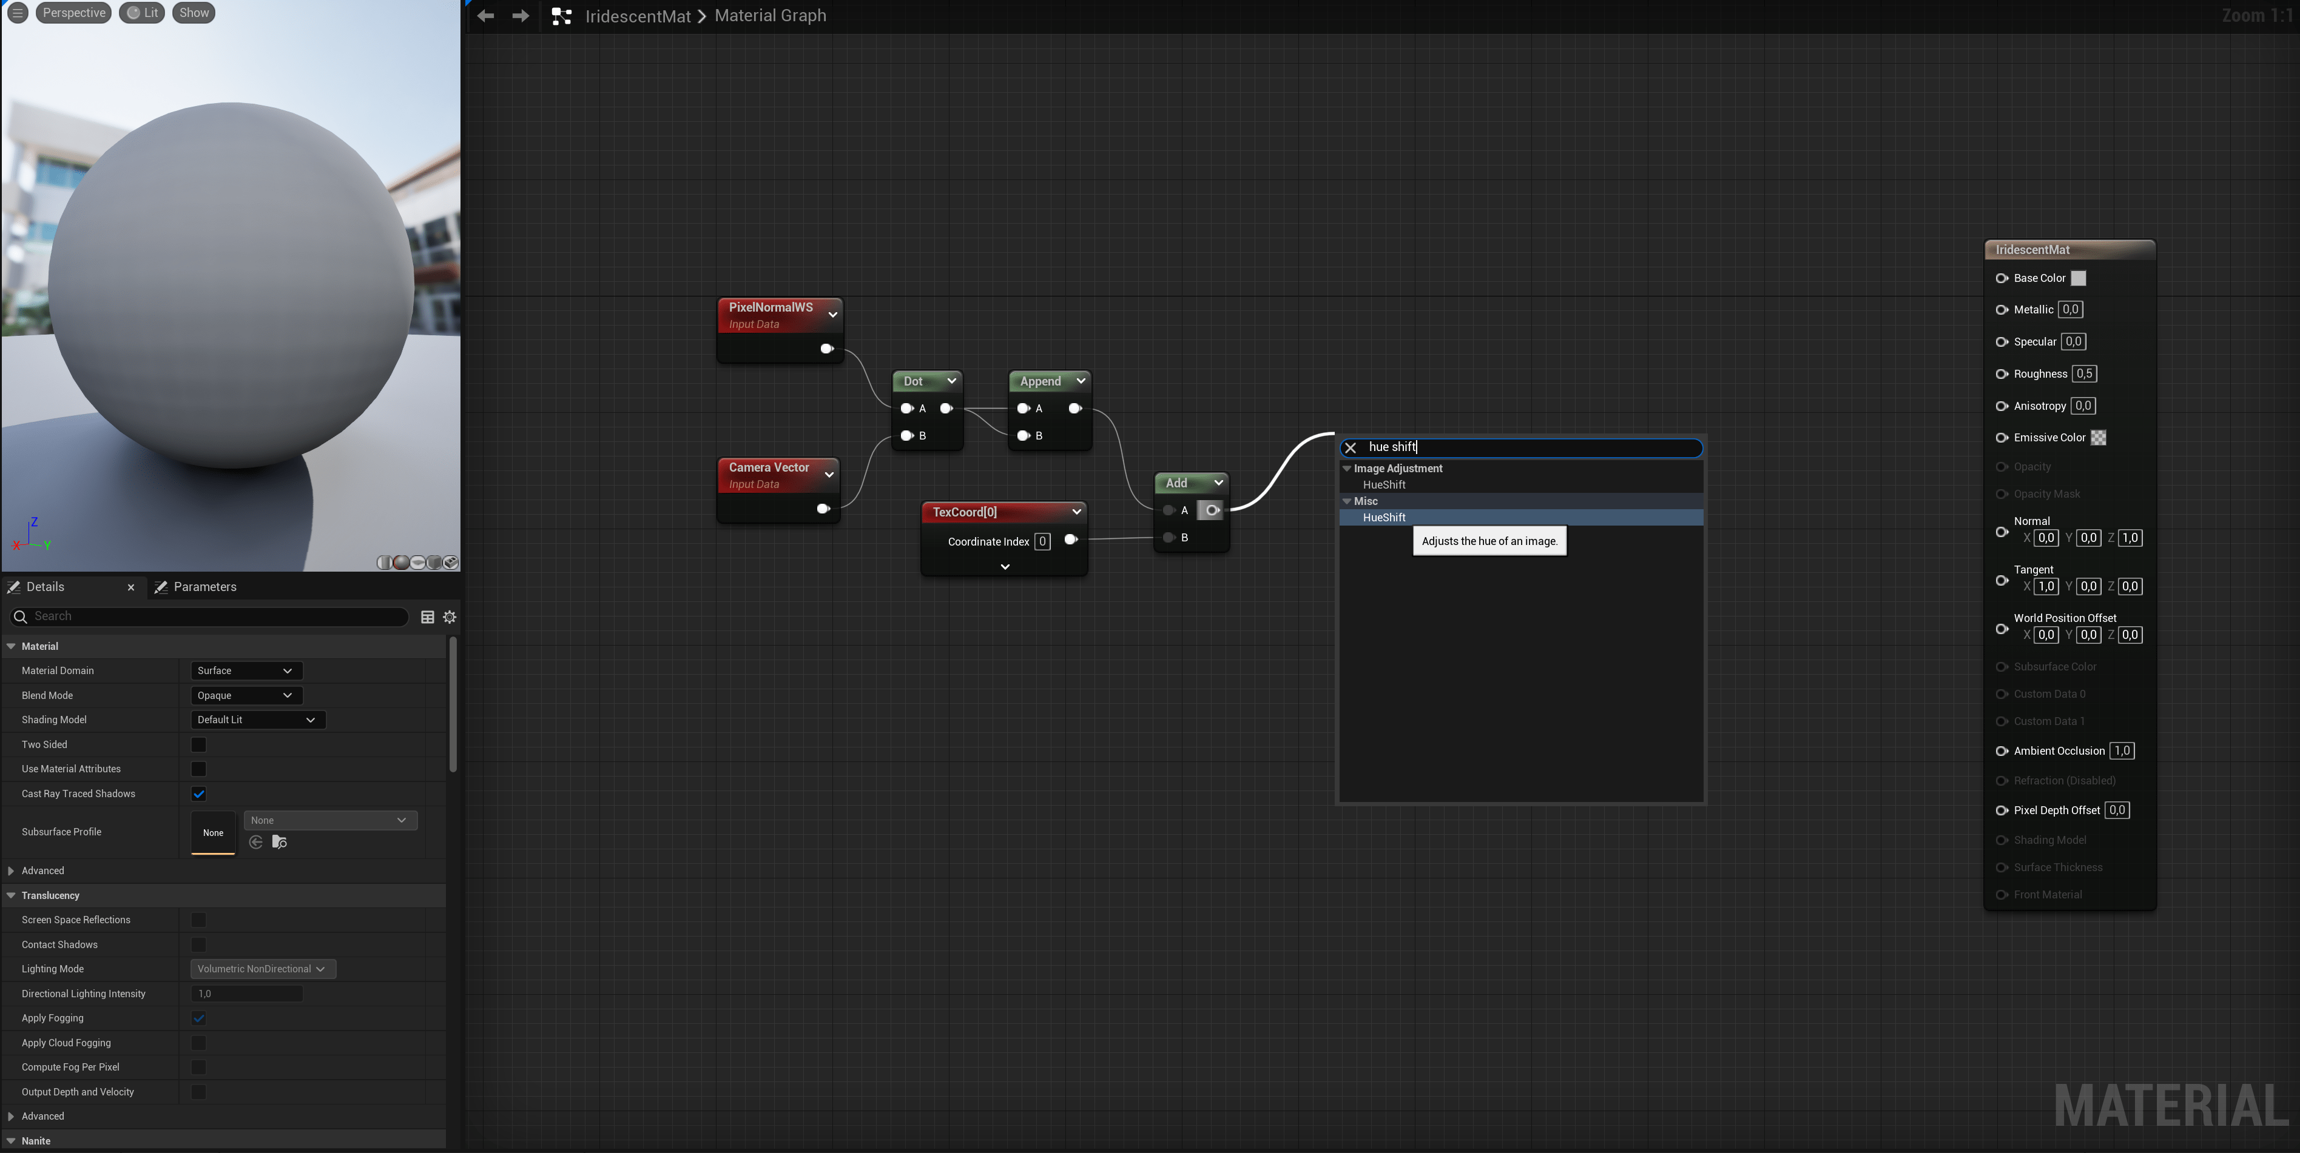Screen dimensions: 2300x1153
Task: Enable the Two Sided checkbox
Action: tap(198, 744)
